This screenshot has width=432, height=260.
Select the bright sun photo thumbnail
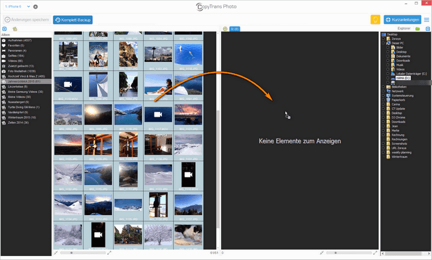click(x=98, y=114)
